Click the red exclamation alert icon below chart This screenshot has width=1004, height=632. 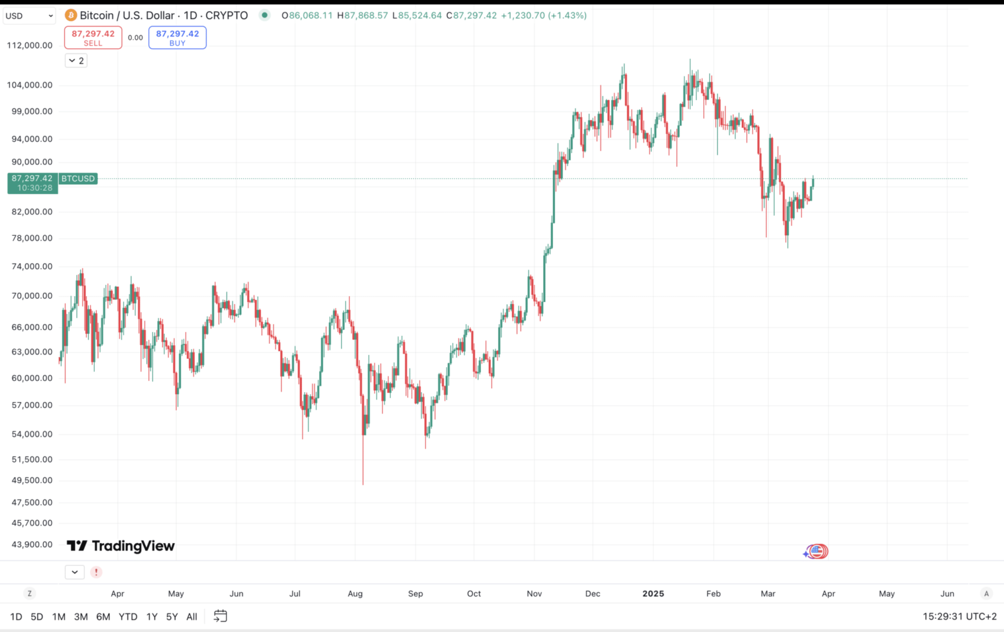coord(95,571)
